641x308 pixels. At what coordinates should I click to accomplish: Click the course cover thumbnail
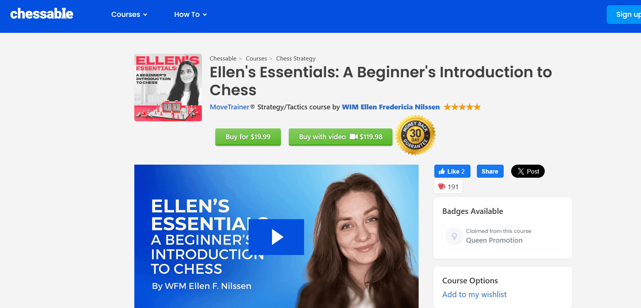pos(168,87)
